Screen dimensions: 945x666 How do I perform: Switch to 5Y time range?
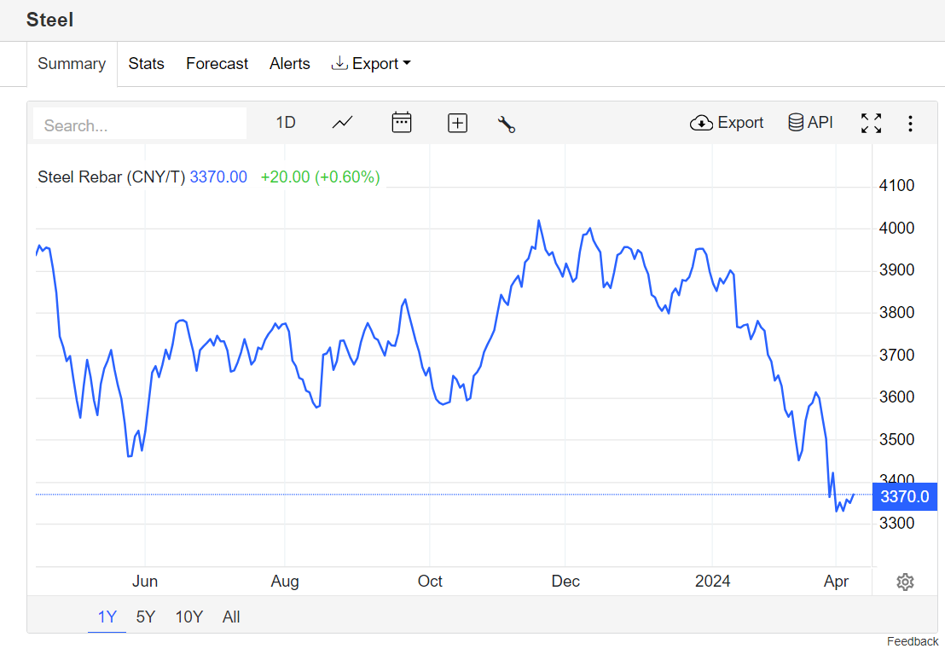[x=146, y=617]
